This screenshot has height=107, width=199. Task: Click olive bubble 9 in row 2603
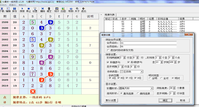[42, 45]
